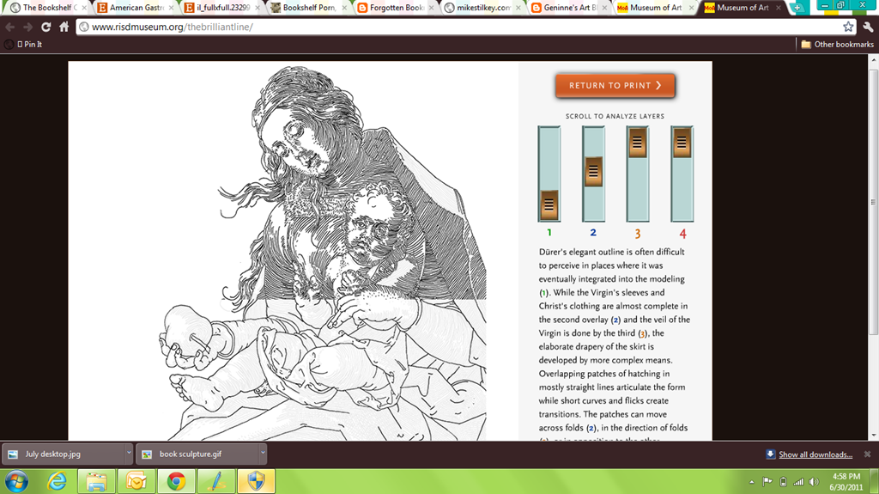Open the new tab button

(797, 8)
